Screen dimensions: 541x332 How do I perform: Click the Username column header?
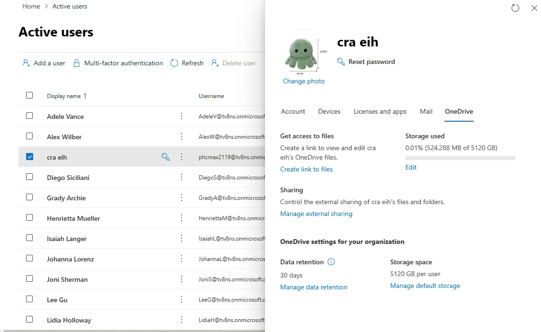211,96
